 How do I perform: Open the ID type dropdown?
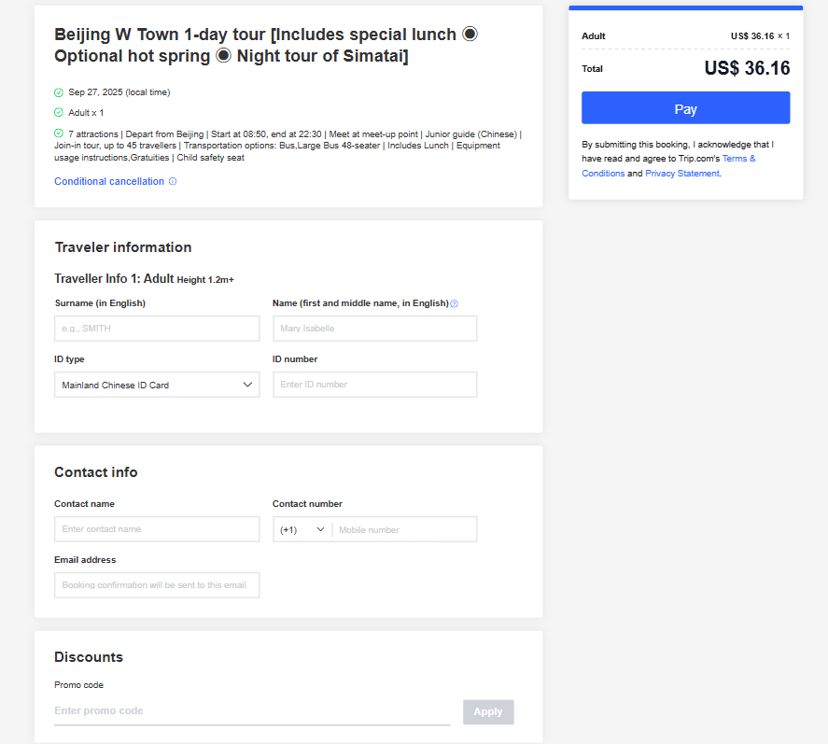(156, 384)
